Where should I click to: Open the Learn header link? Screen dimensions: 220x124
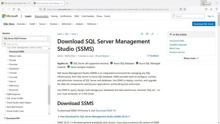click(28, 16)
